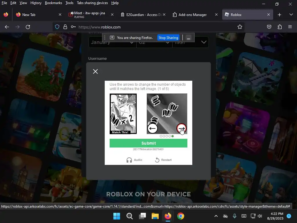Close the captcha dialog with the X
Viewport: 297px width, 223px height.
point(95,71)
